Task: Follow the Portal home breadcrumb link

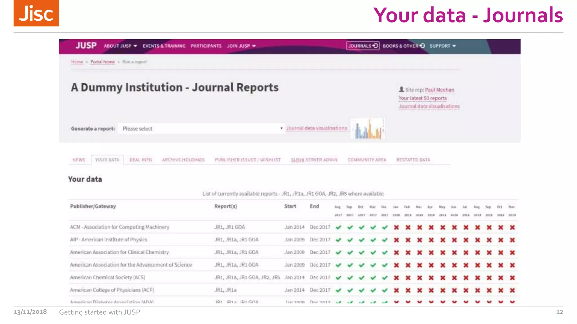Action: click(x=103, y=62)
